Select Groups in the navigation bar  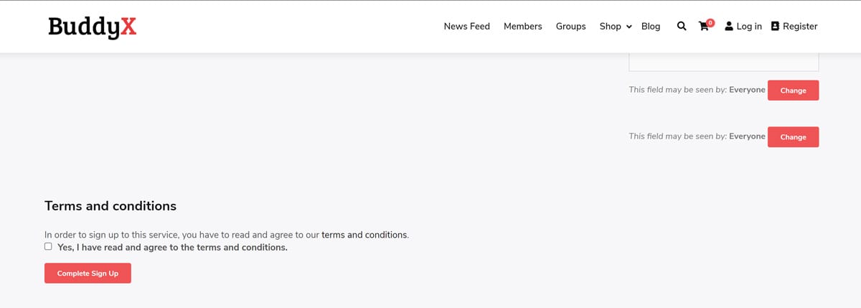pos(570,27)
